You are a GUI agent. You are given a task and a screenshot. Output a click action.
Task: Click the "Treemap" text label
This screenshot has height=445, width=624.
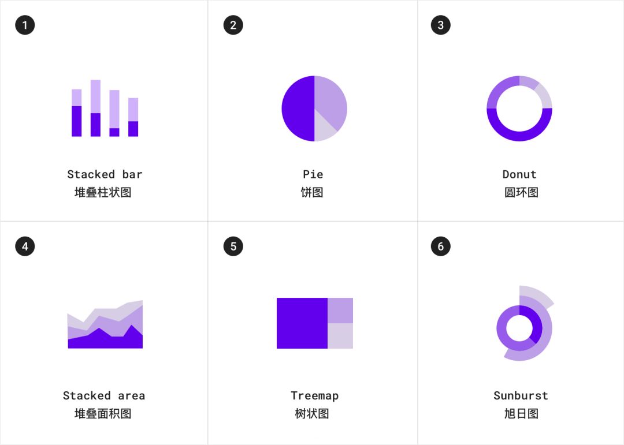coord(314,396)
